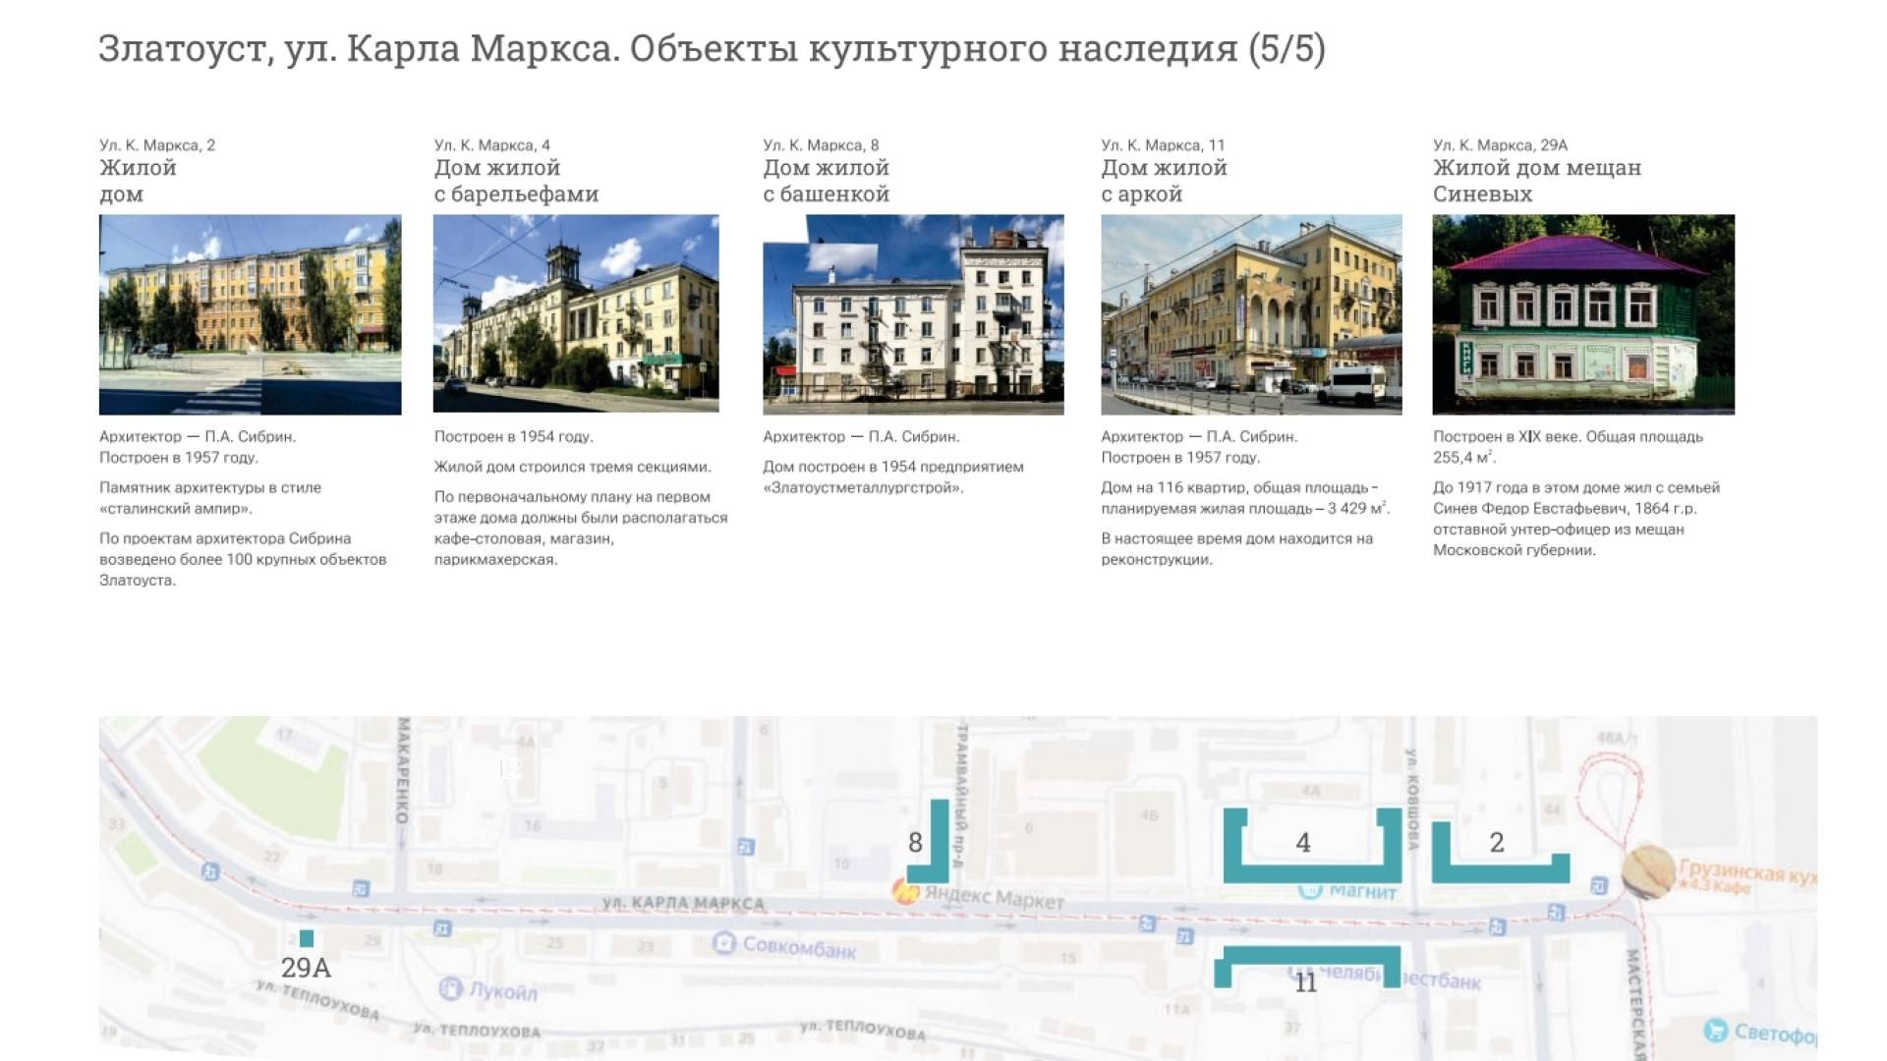Click the Svetofor shopping cart icon
The image size is (1887, 1061).
1716,1031
